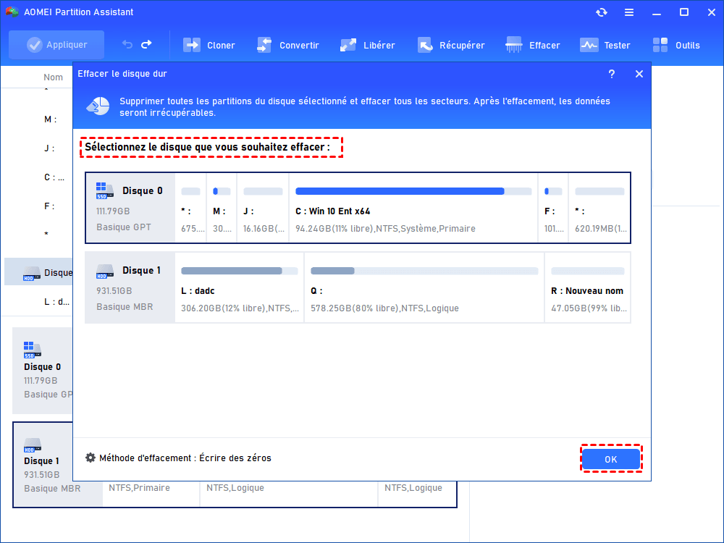This screenshot has height=543, width=724.
Task: Select Disque 1 in the dialog list
Action: 130,287
